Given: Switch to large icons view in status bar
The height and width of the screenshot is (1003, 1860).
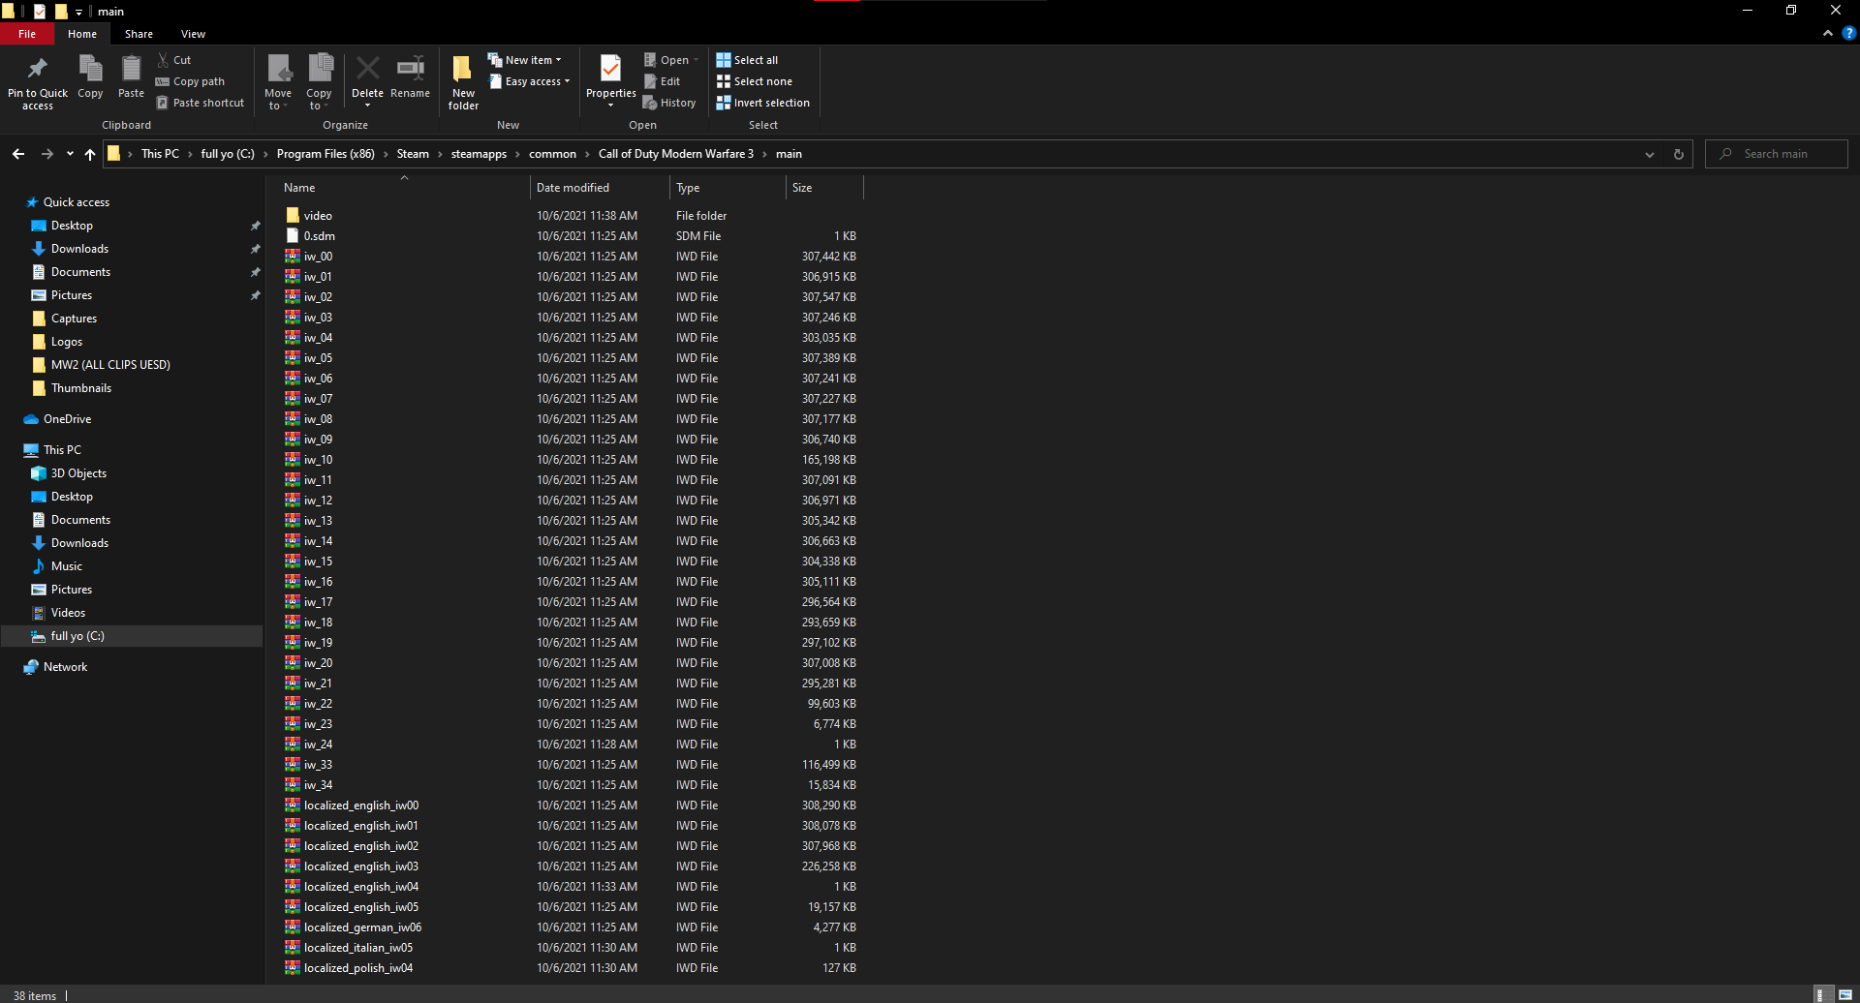Looking at the screenshot, I should click(1845, 995).
